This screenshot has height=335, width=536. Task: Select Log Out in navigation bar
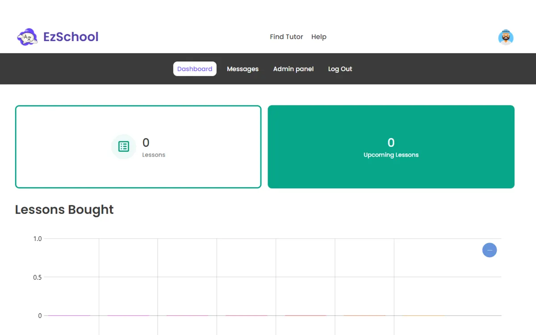(340, 69)
